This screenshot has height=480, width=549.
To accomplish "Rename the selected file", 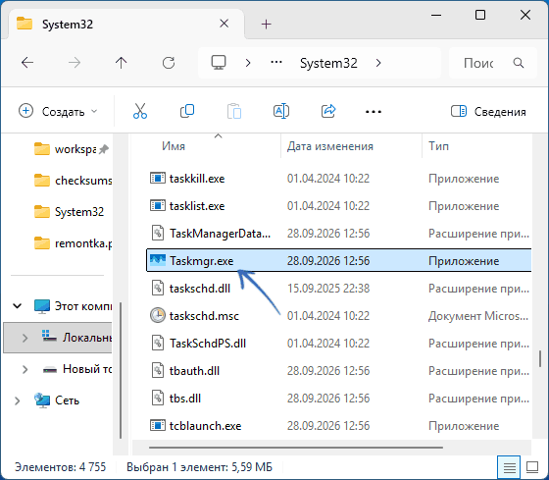I will point(280,112).
